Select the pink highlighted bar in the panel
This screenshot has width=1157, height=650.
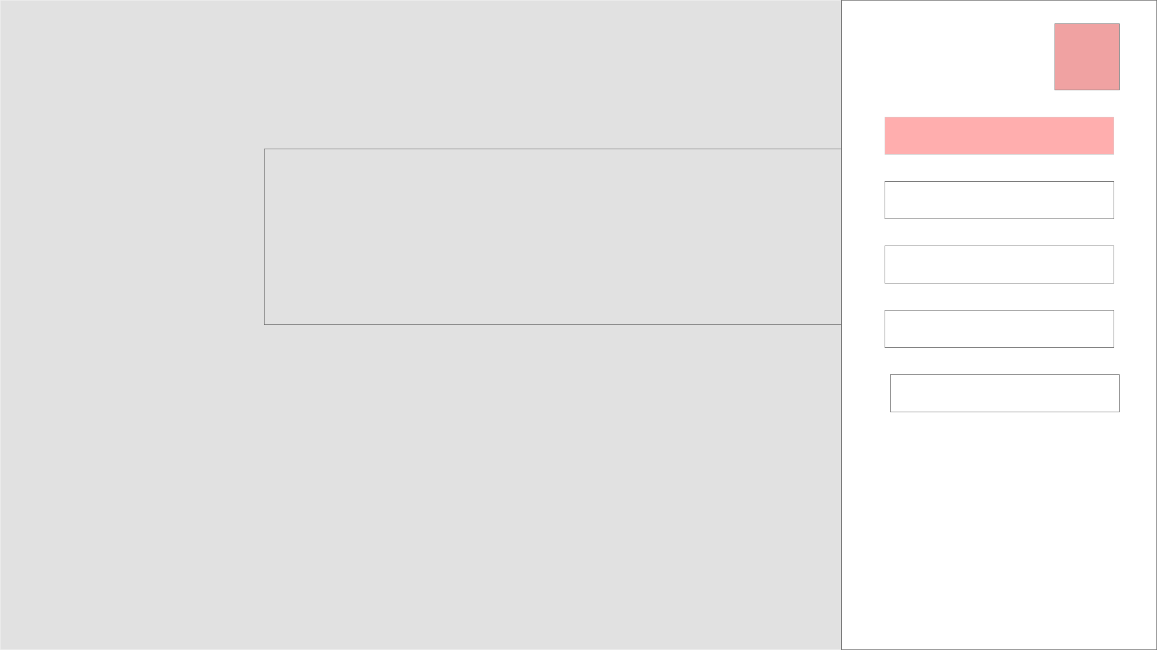[999, 135]
